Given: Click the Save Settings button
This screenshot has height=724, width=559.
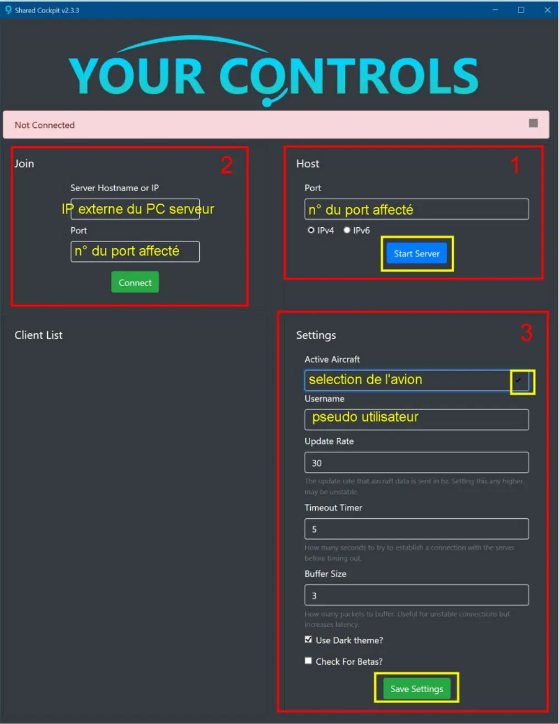Looking at the screenshot, I should (417, 688).
